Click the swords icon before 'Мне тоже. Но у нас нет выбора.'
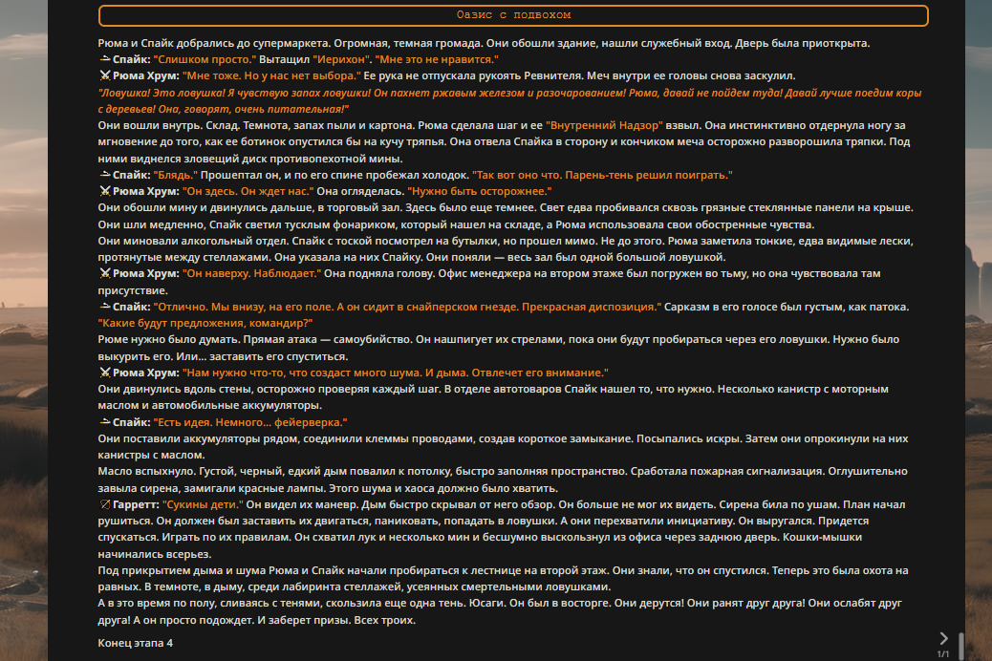 [x=105, y=75]
